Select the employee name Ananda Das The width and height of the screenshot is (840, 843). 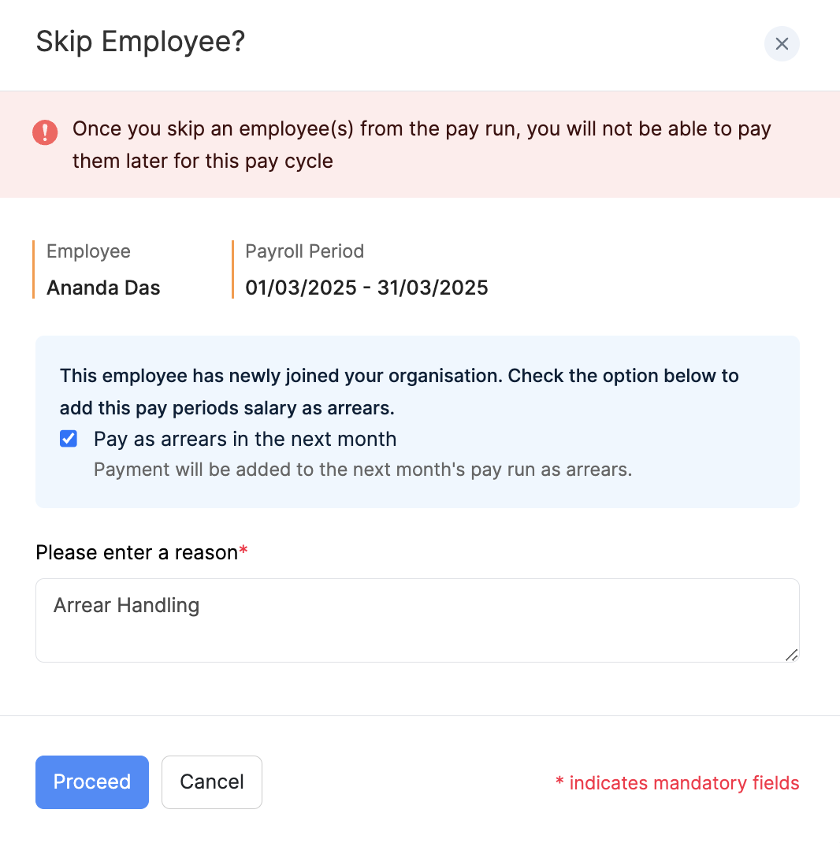103,288
